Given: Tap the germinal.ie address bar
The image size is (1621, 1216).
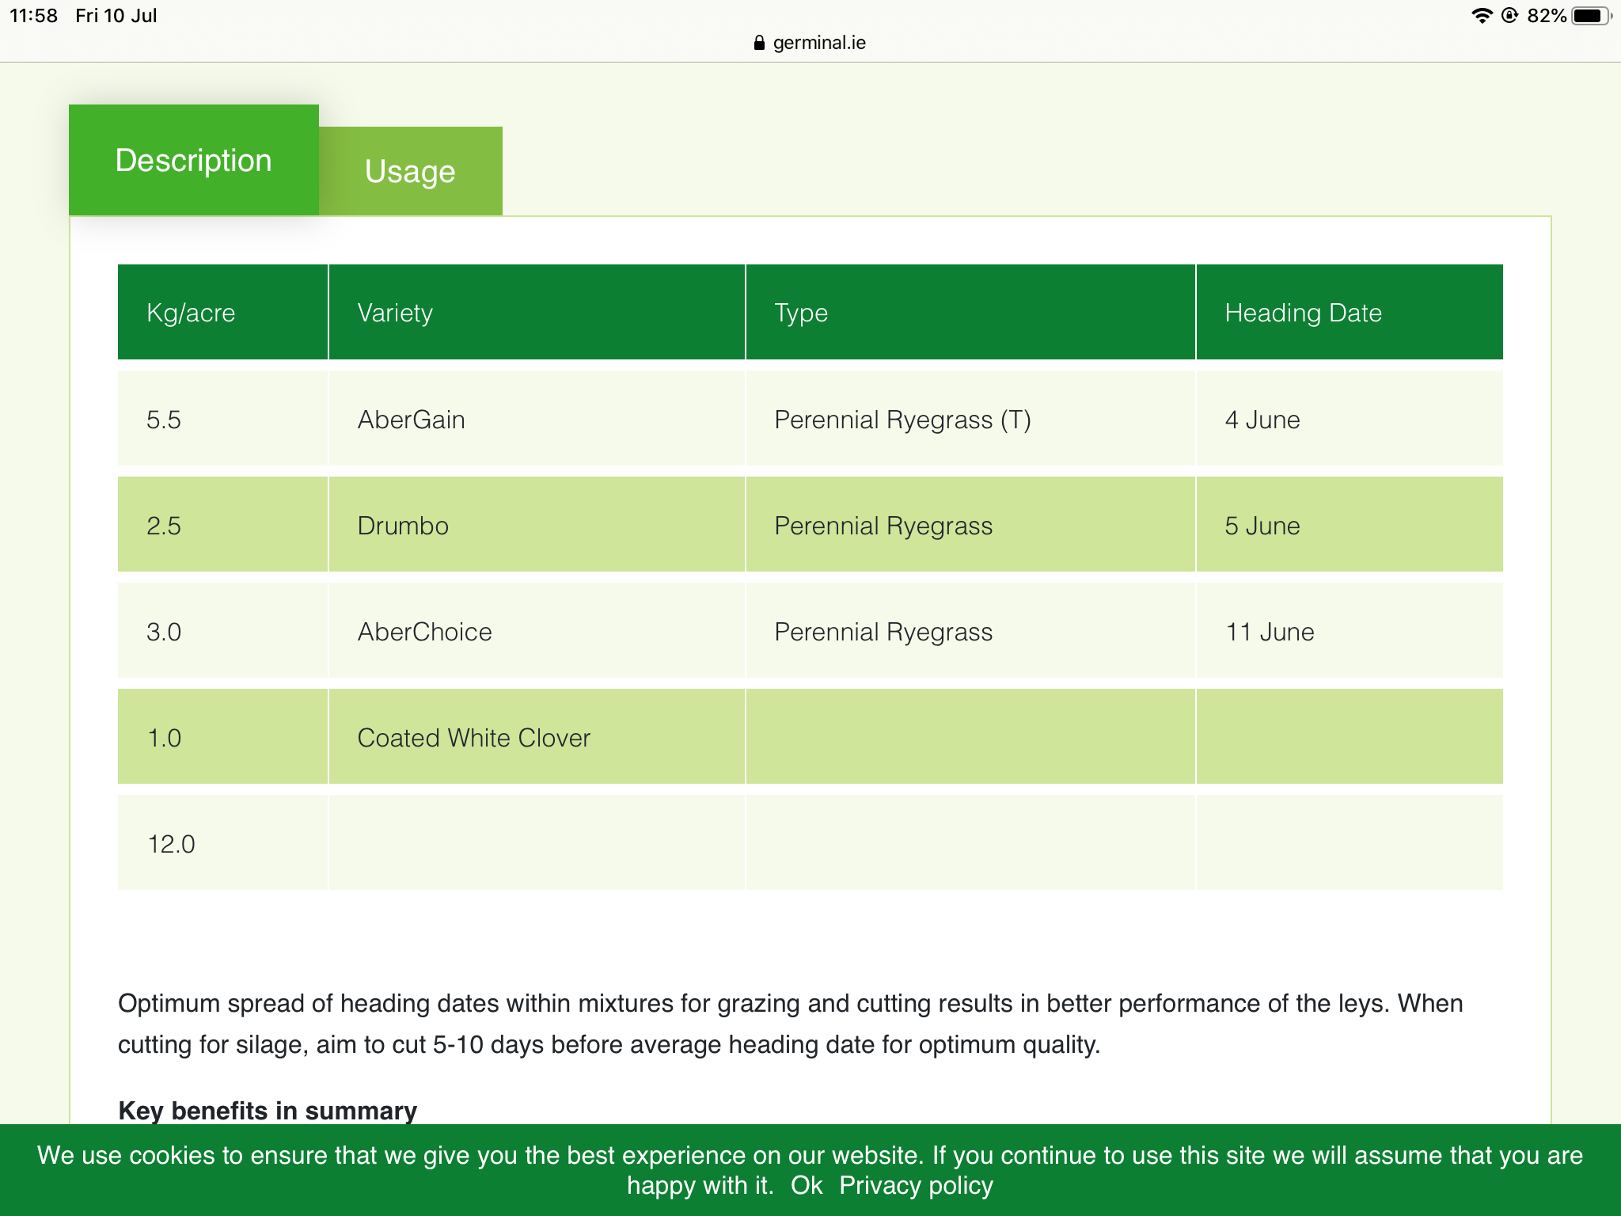Looking at the screenshot, I should (818, 43).
